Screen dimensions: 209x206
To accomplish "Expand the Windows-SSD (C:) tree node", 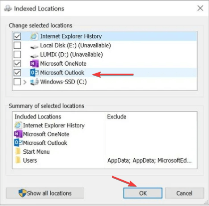I will coord(25,82).
